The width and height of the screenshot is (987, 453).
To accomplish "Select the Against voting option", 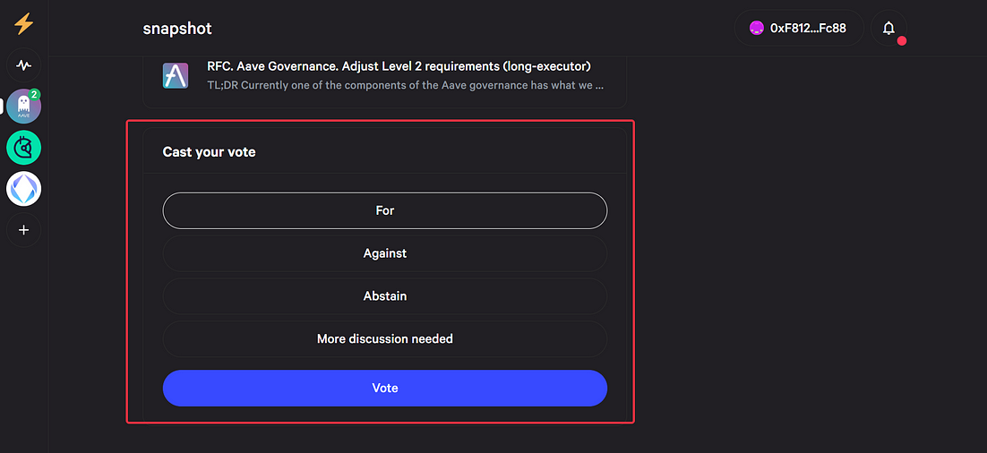I will pyautogui.click(x=384, y=253).
